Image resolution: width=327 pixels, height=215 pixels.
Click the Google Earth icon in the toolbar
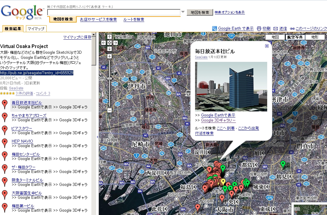tap(215, 29)
